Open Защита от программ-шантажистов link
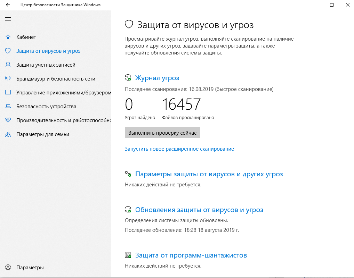The width and height of the screenshot is (354, 278). click(x=191, y=255)
